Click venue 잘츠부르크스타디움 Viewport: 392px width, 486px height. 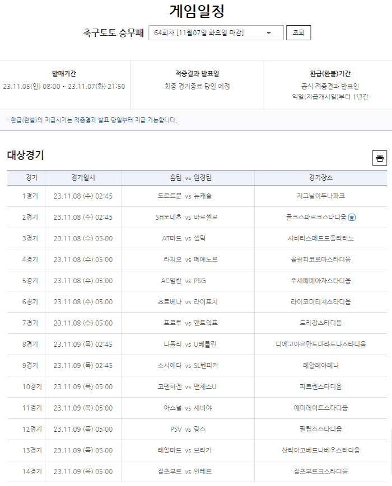coord(321,471)
